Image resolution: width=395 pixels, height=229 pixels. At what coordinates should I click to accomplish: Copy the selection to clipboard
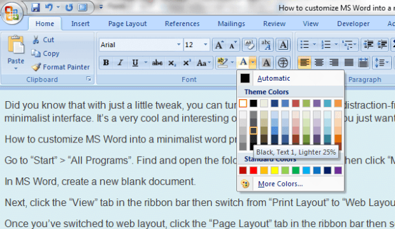[45, 53]
